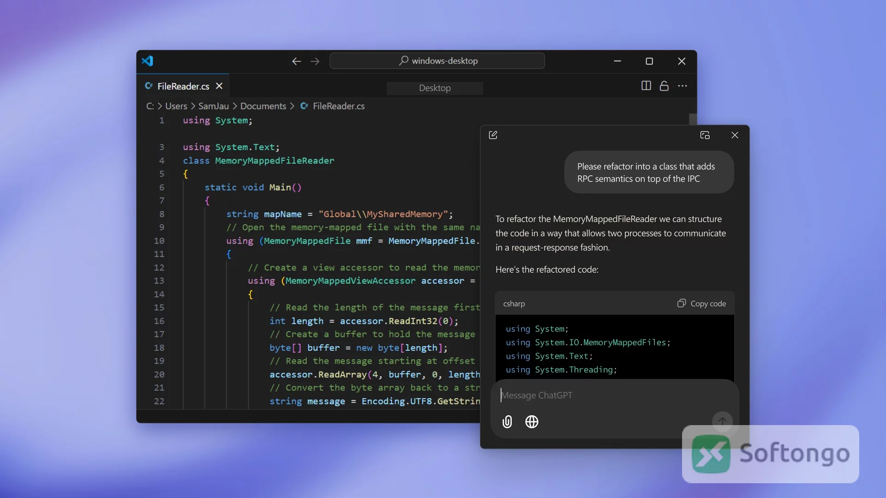
Task: Focus the Message ChatGPT input
Action: [614, 396]
